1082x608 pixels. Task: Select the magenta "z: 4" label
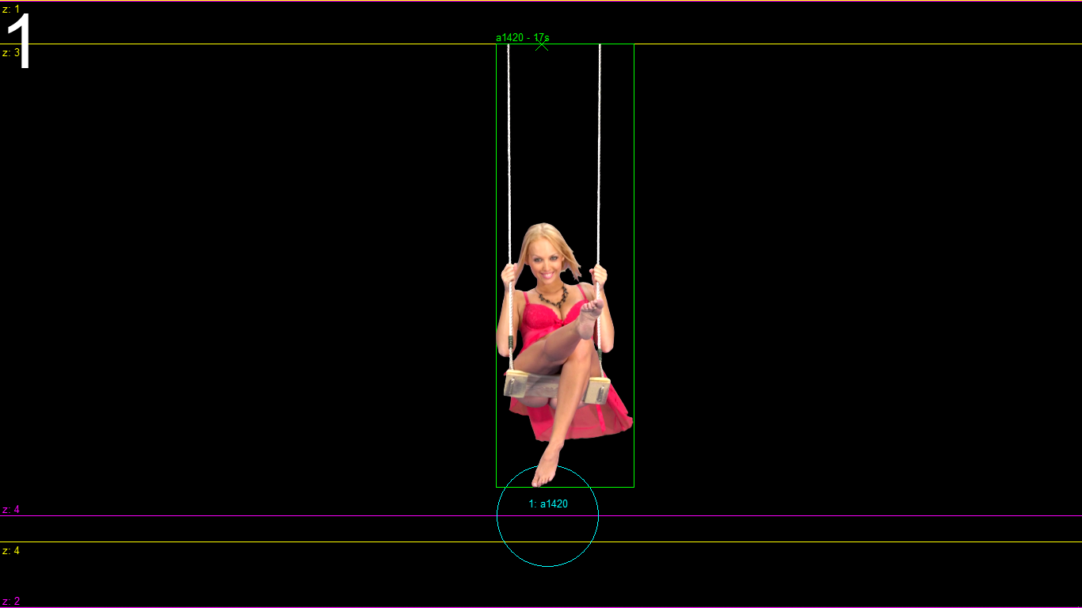coord(11,510)
